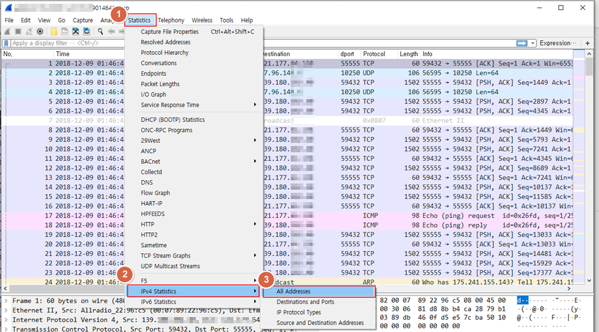Open Conversations statistics
599x332 pixels.
194,63
